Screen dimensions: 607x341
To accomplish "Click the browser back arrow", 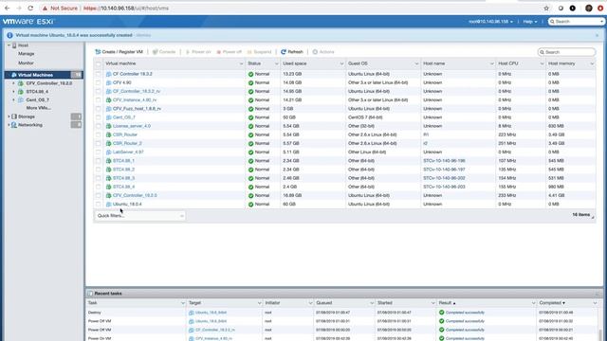I will coord(7,9).
